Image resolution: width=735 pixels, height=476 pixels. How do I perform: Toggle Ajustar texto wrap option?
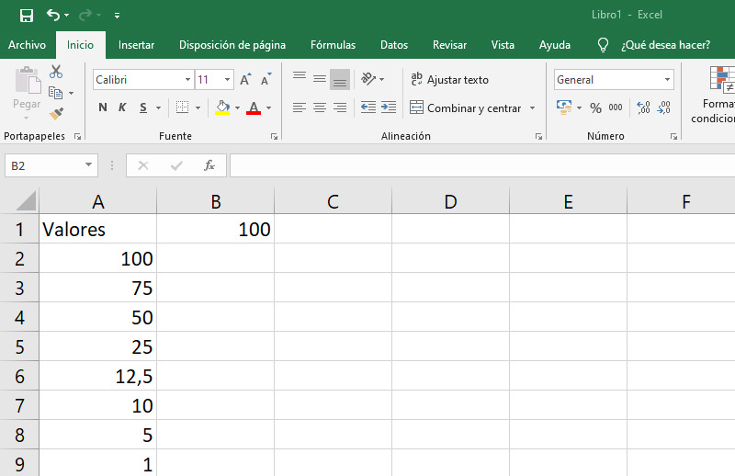449,80
